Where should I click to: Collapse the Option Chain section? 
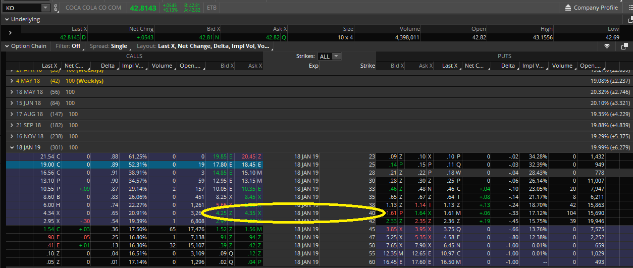(x=7, y=46)
